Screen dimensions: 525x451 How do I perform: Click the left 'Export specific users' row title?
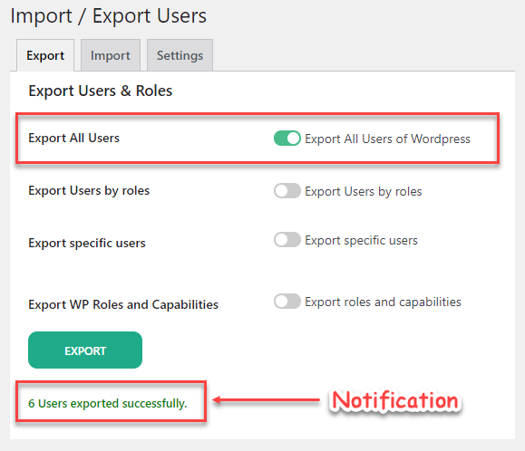tap(87, 243)
